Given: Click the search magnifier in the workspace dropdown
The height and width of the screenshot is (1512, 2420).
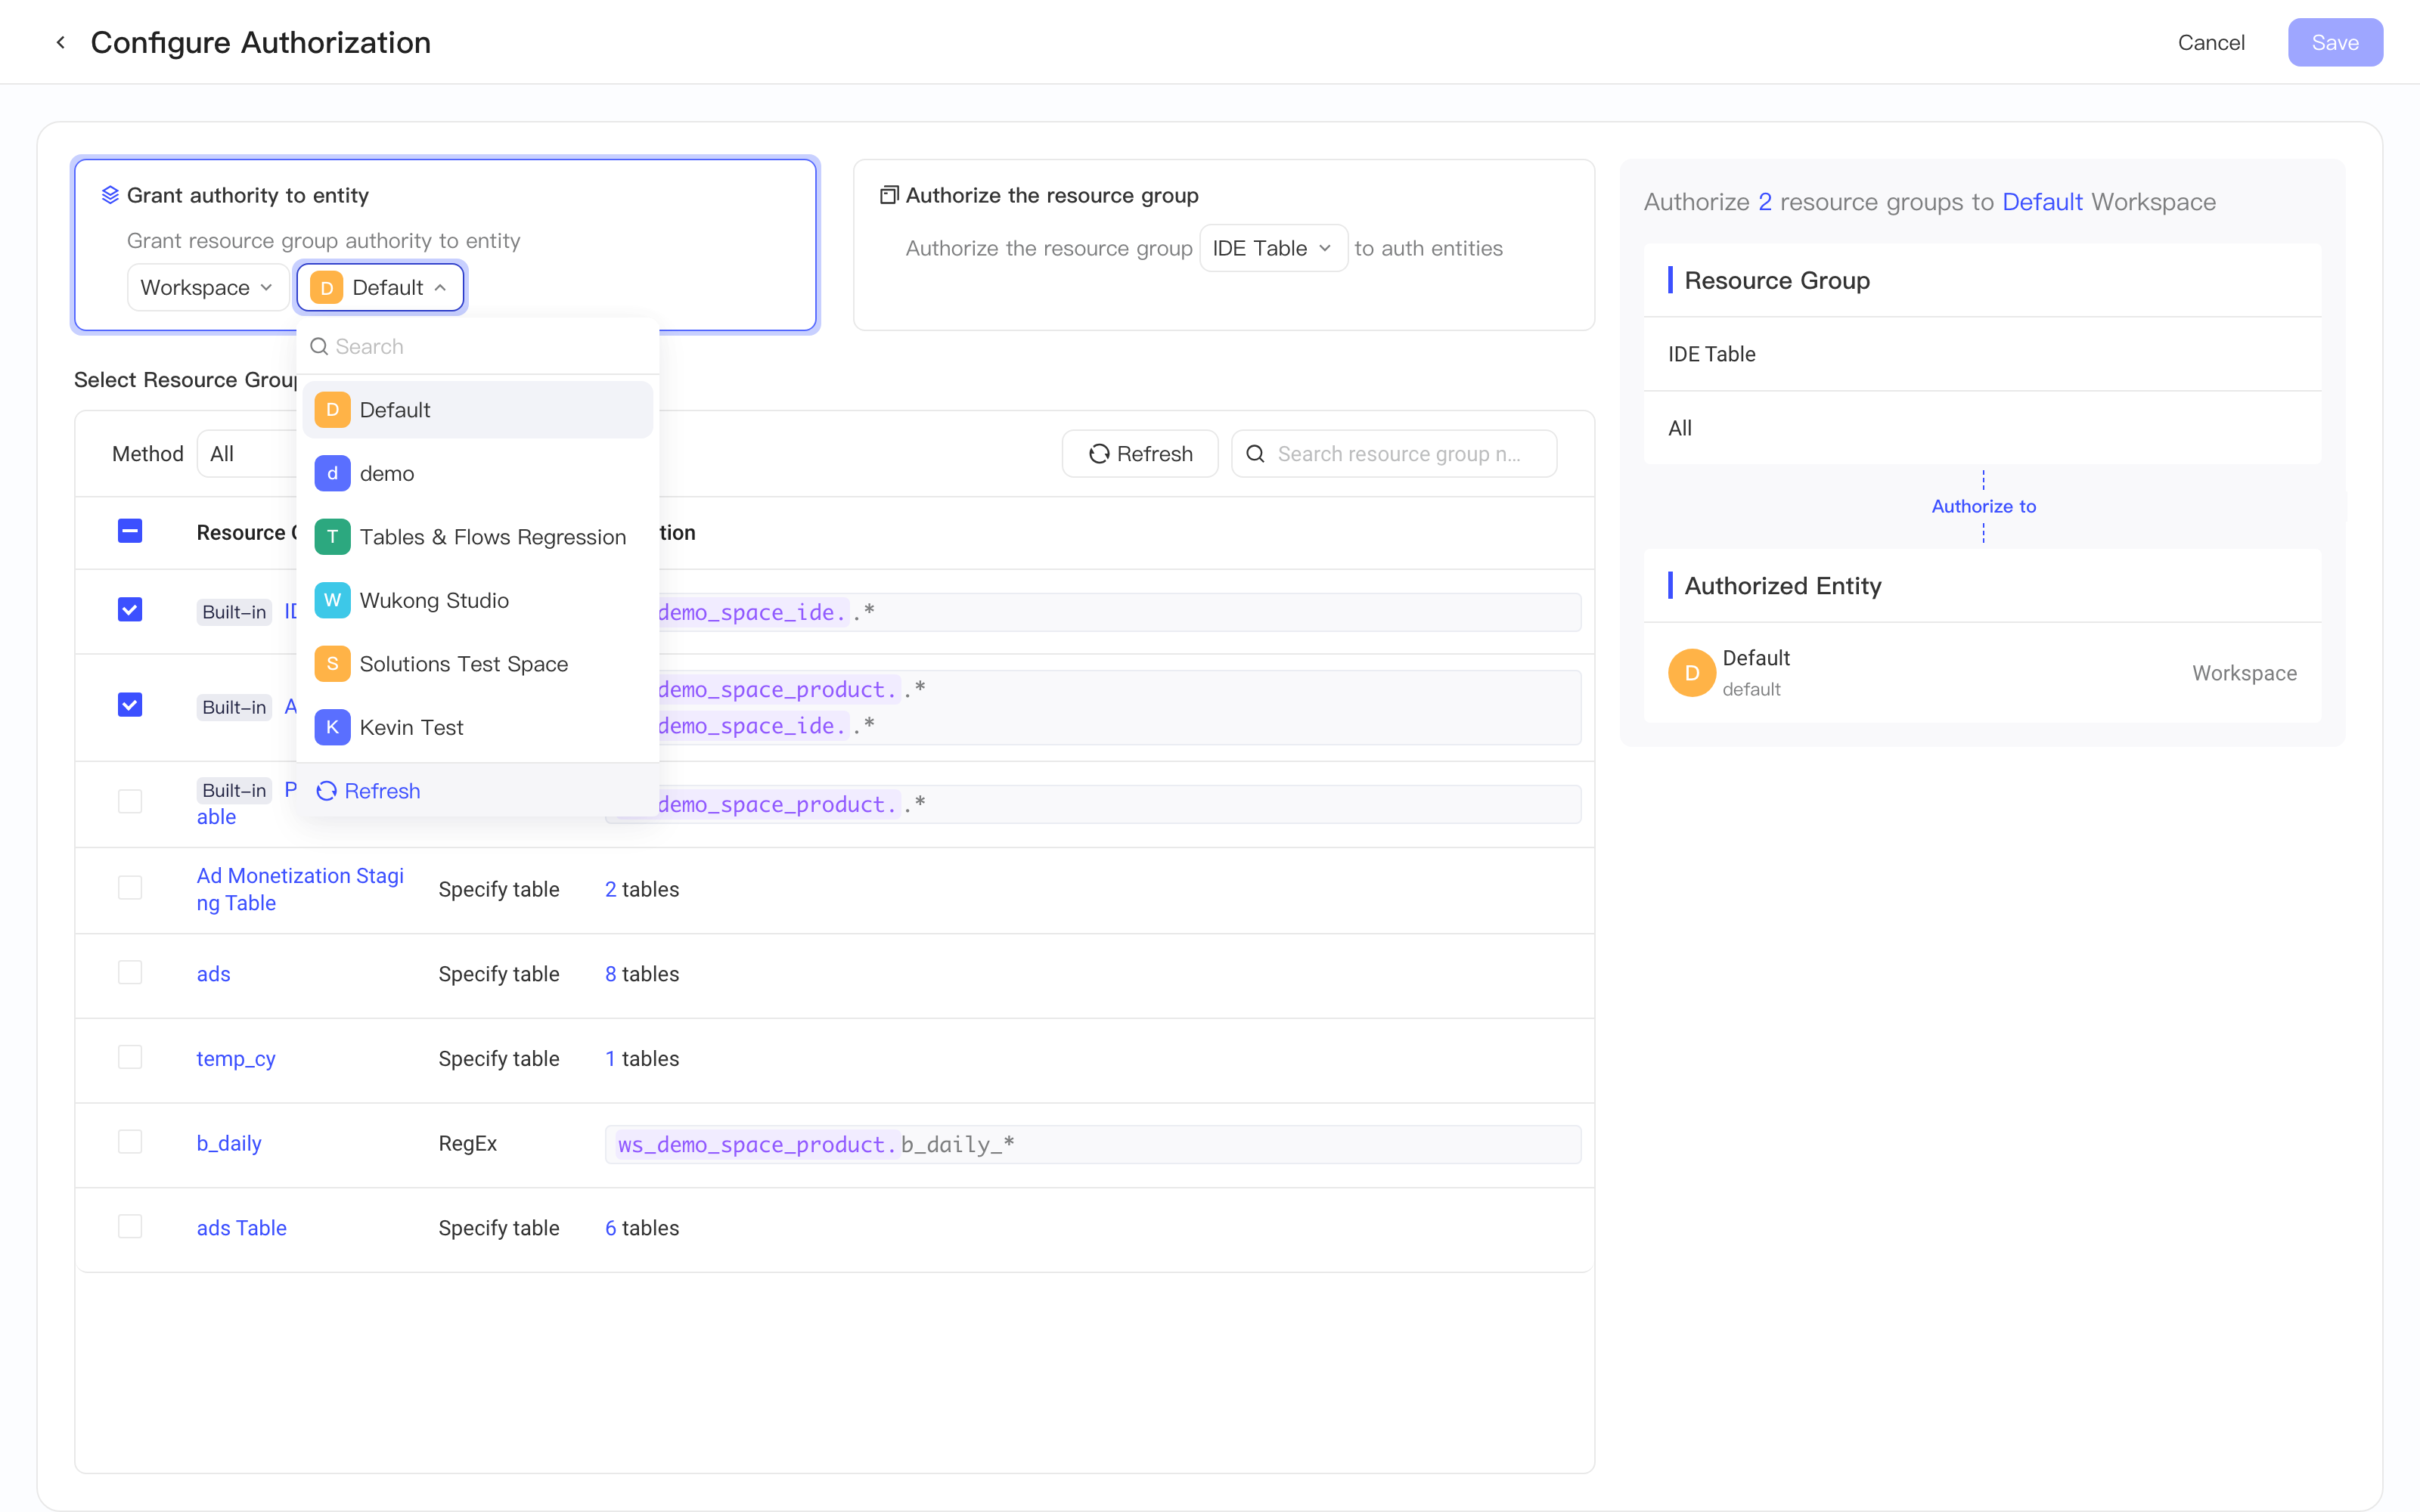Looking at the screenshot, I should [319, 346].
